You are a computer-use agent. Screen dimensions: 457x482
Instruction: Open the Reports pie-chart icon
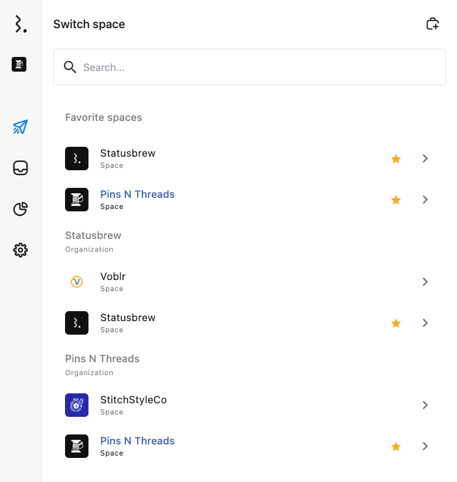21,209
